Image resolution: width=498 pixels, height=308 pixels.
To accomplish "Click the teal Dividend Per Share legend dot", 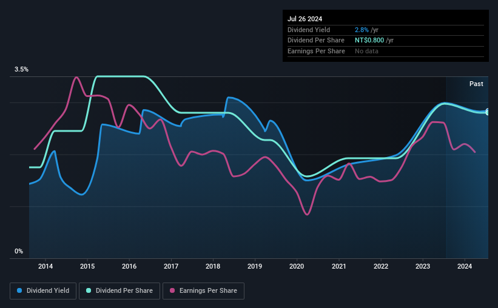I will [x=89, y=290].
